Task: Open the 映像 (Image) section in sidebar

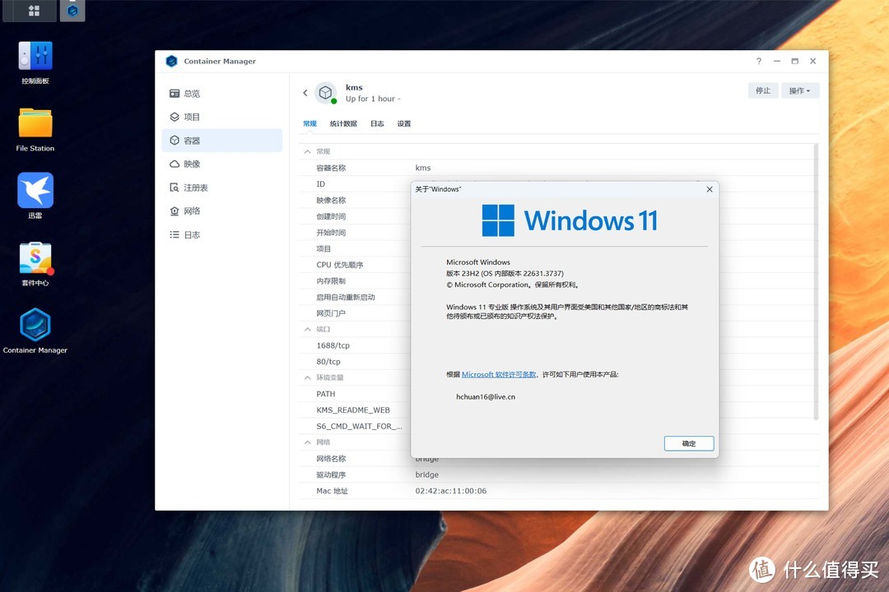Action: pos(193,164)
